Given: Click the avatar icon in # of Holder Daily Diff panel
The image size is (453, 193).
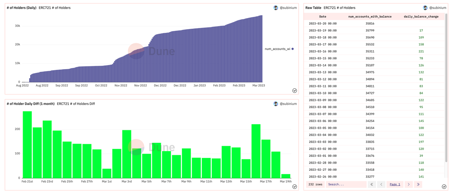Looking at the screenshot, I should point(276,103).
